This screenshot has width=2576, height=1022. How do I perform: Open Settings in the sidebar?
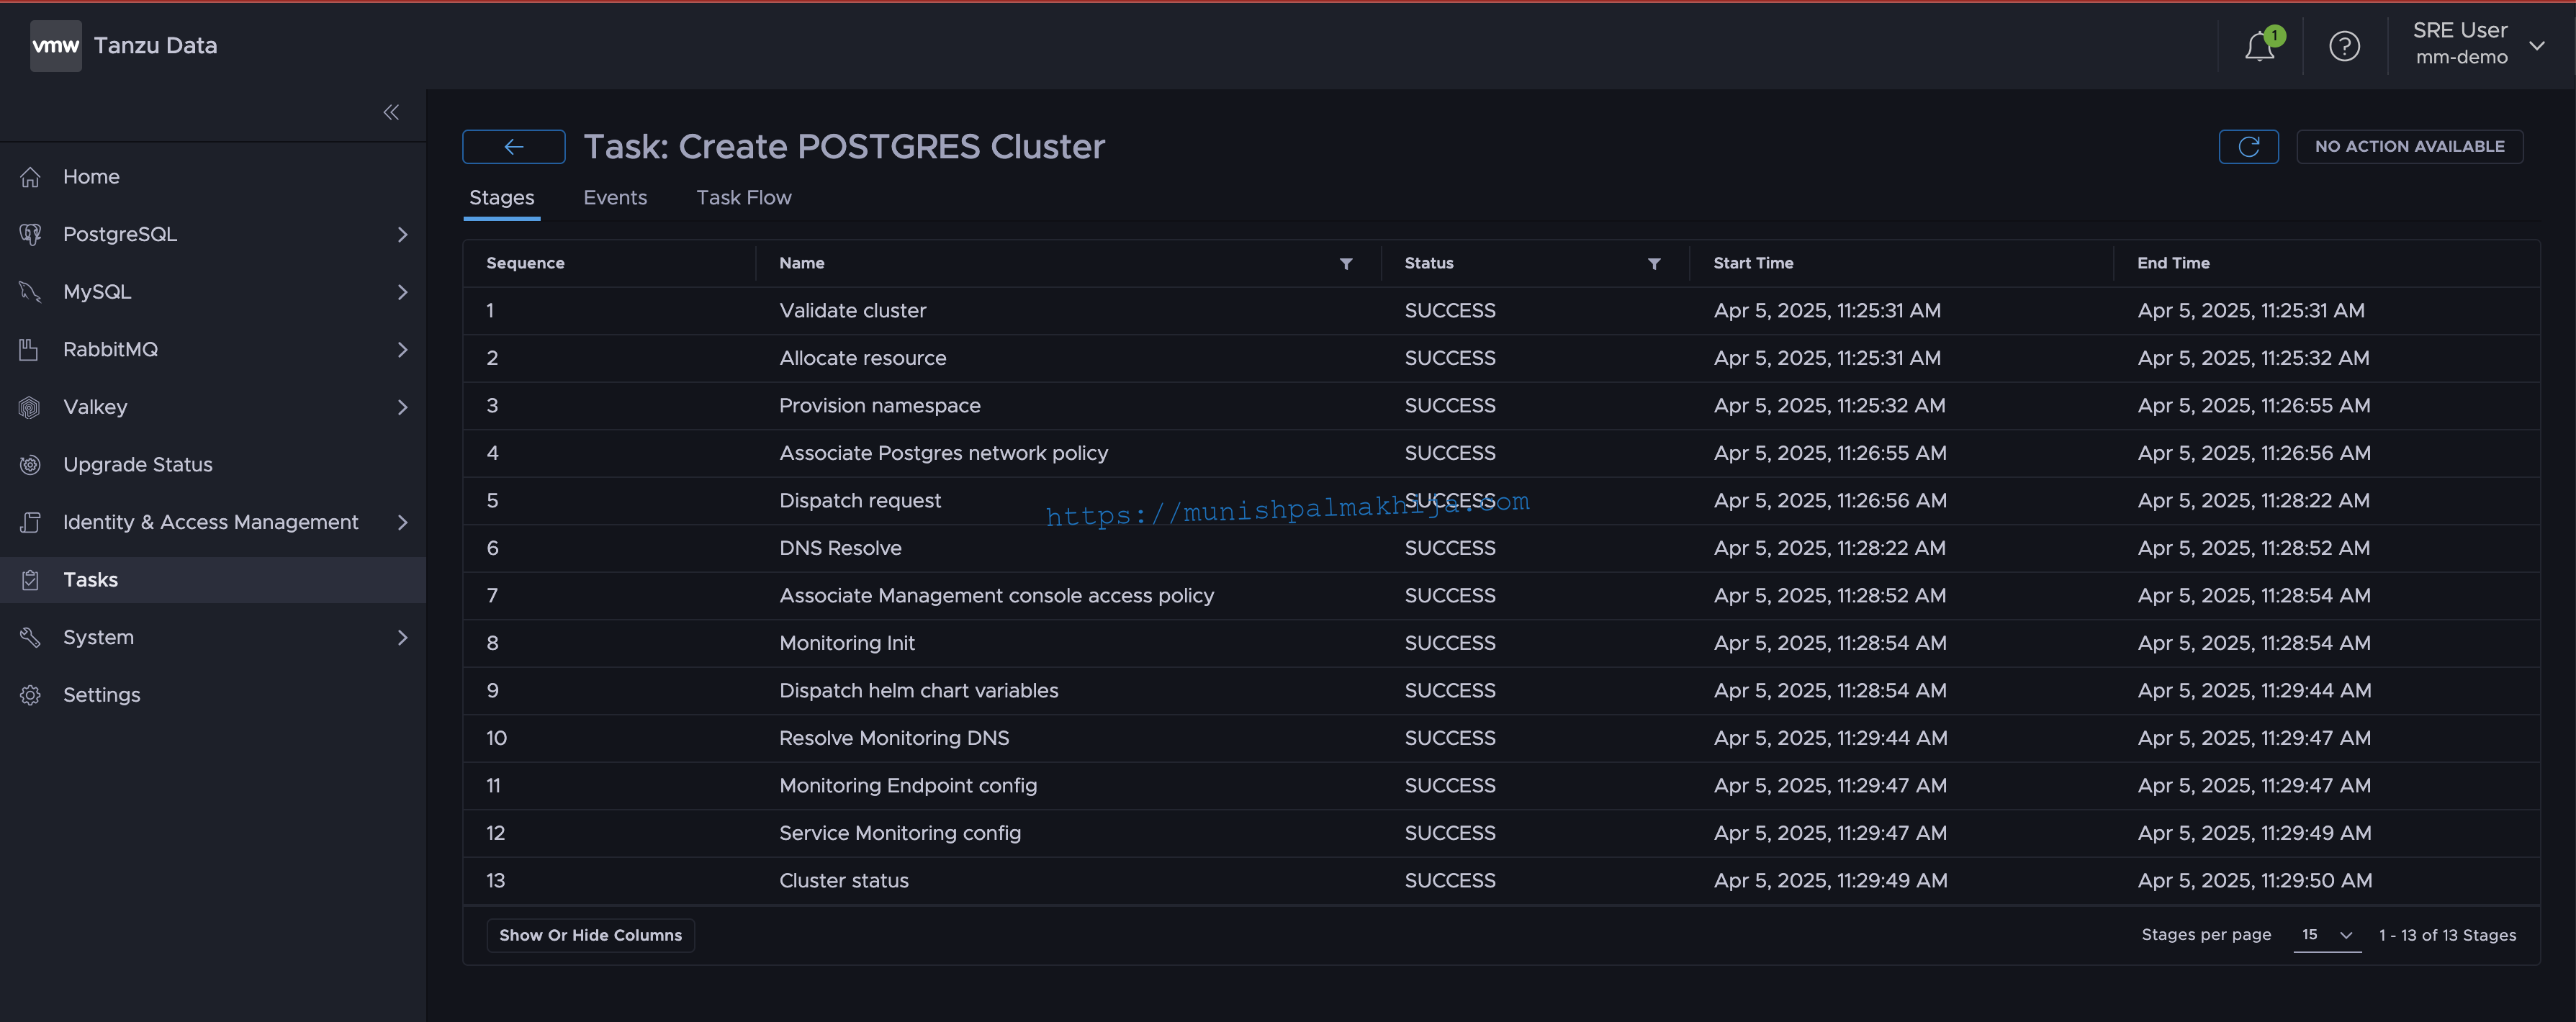tap(102, 695)
